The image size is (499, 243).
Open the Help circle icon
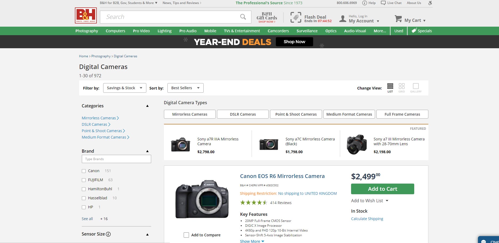364,3
